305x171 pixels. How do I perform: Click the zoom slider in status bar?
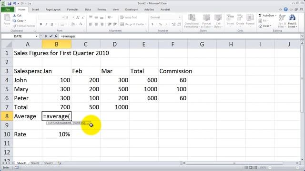[x=284, y=167]
